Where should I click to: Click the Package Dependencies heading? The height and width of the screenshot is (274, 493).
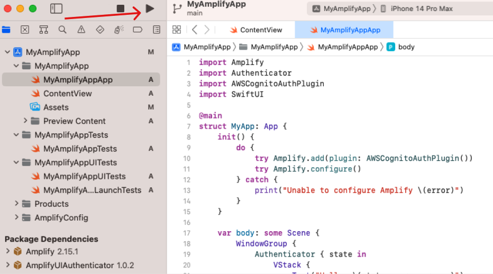[51, 239]
